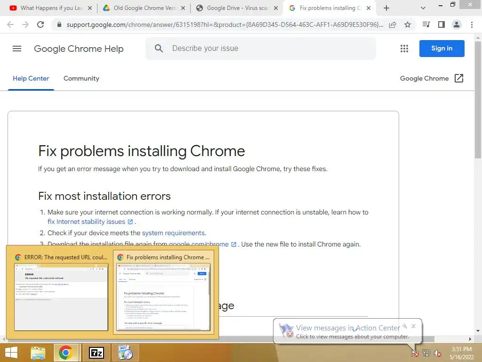
Task: Close the Old Google Chrome Vers tab
Action: [x=183, y=8]
